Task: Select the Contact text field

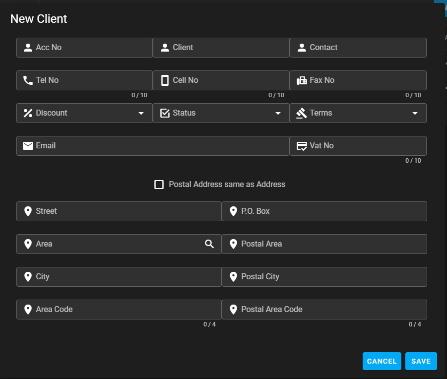Action: pyautogui.click(x=365, y=48)
